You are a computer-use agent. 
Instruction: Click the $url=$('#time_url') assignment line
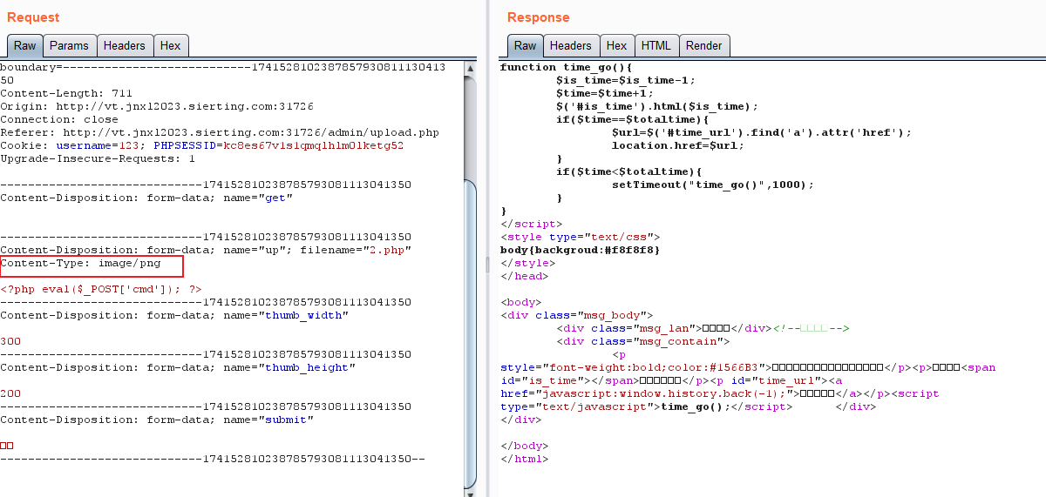[762, 132]
